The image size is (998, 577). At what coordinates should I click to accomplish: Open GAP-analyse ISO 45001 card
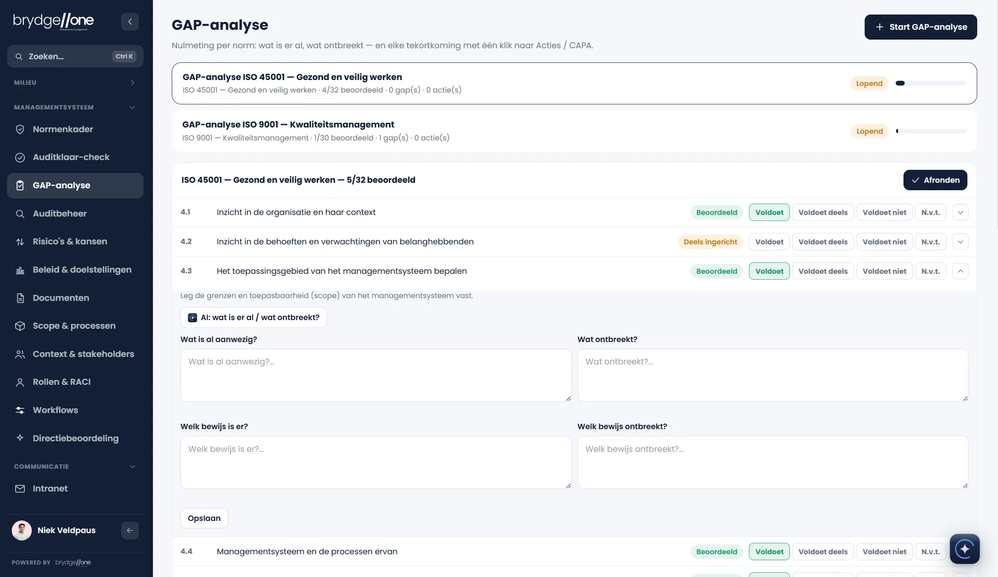574,83
